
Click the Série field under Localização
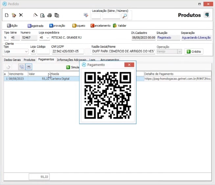tap(96, 16)
